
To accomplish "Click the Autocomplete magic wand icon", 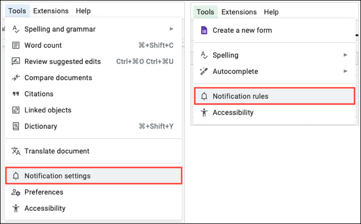I will tap(204, 72).
